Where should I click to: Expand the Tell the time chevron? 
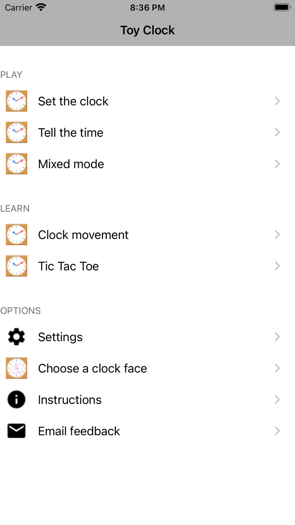(277, 133)
